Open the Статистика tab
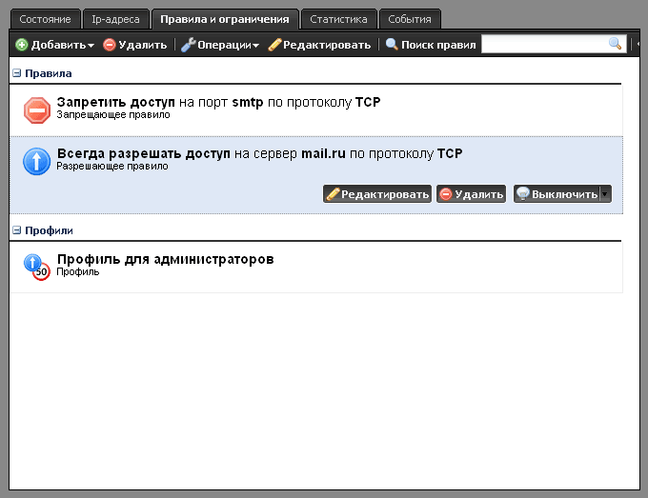Image resolution: width=648 pixels, height=498 pixels. (x=338, y=19)
